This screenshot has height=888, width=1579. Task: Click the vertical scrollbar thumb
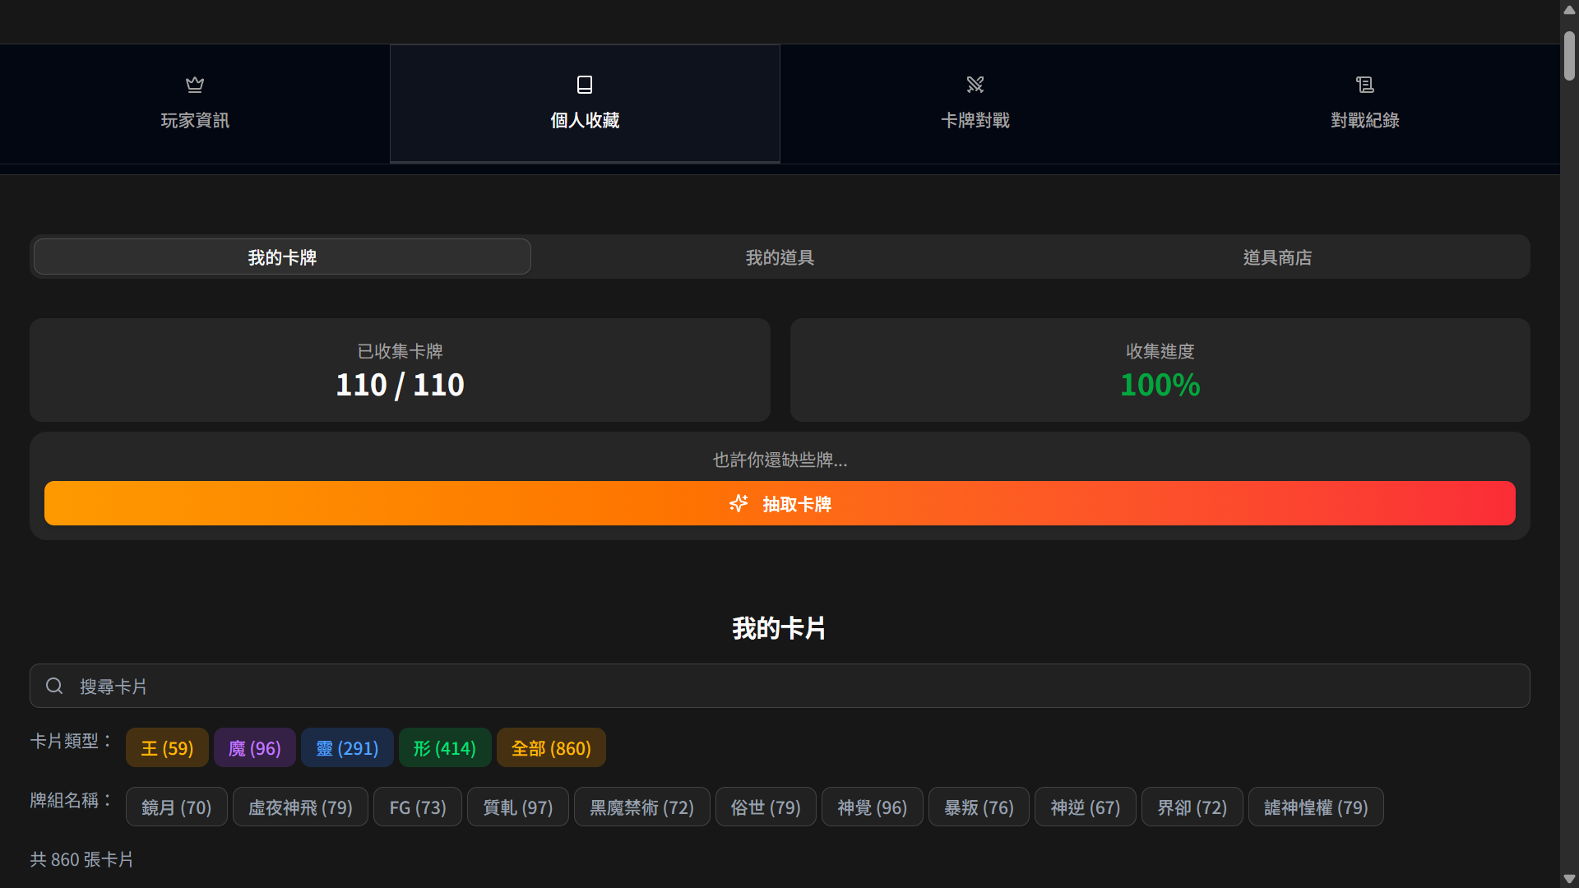click(x=1569, y=56)
